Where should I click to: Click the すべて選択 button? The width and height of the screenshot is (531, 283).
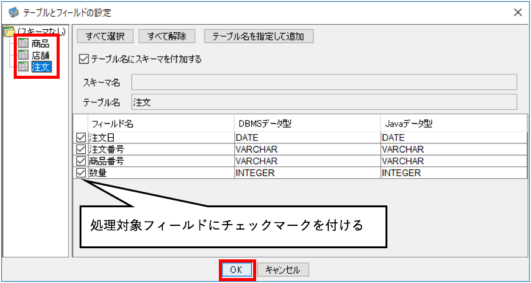click(105, 37)
